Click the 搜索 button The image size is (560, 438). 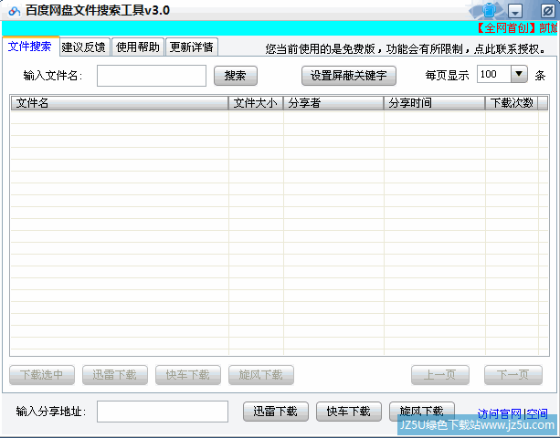[236, 76]
